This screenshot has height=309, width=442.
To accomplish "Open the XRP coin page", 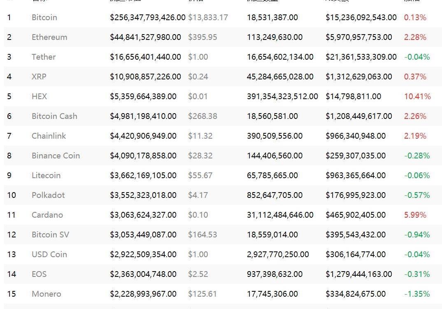I will (x=39, y=77).
